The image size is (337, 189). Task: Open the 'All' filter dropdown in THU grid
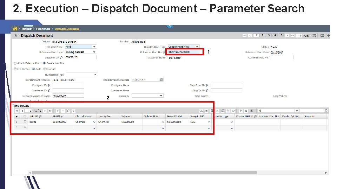pyautogui.click(x=297, y=111)
